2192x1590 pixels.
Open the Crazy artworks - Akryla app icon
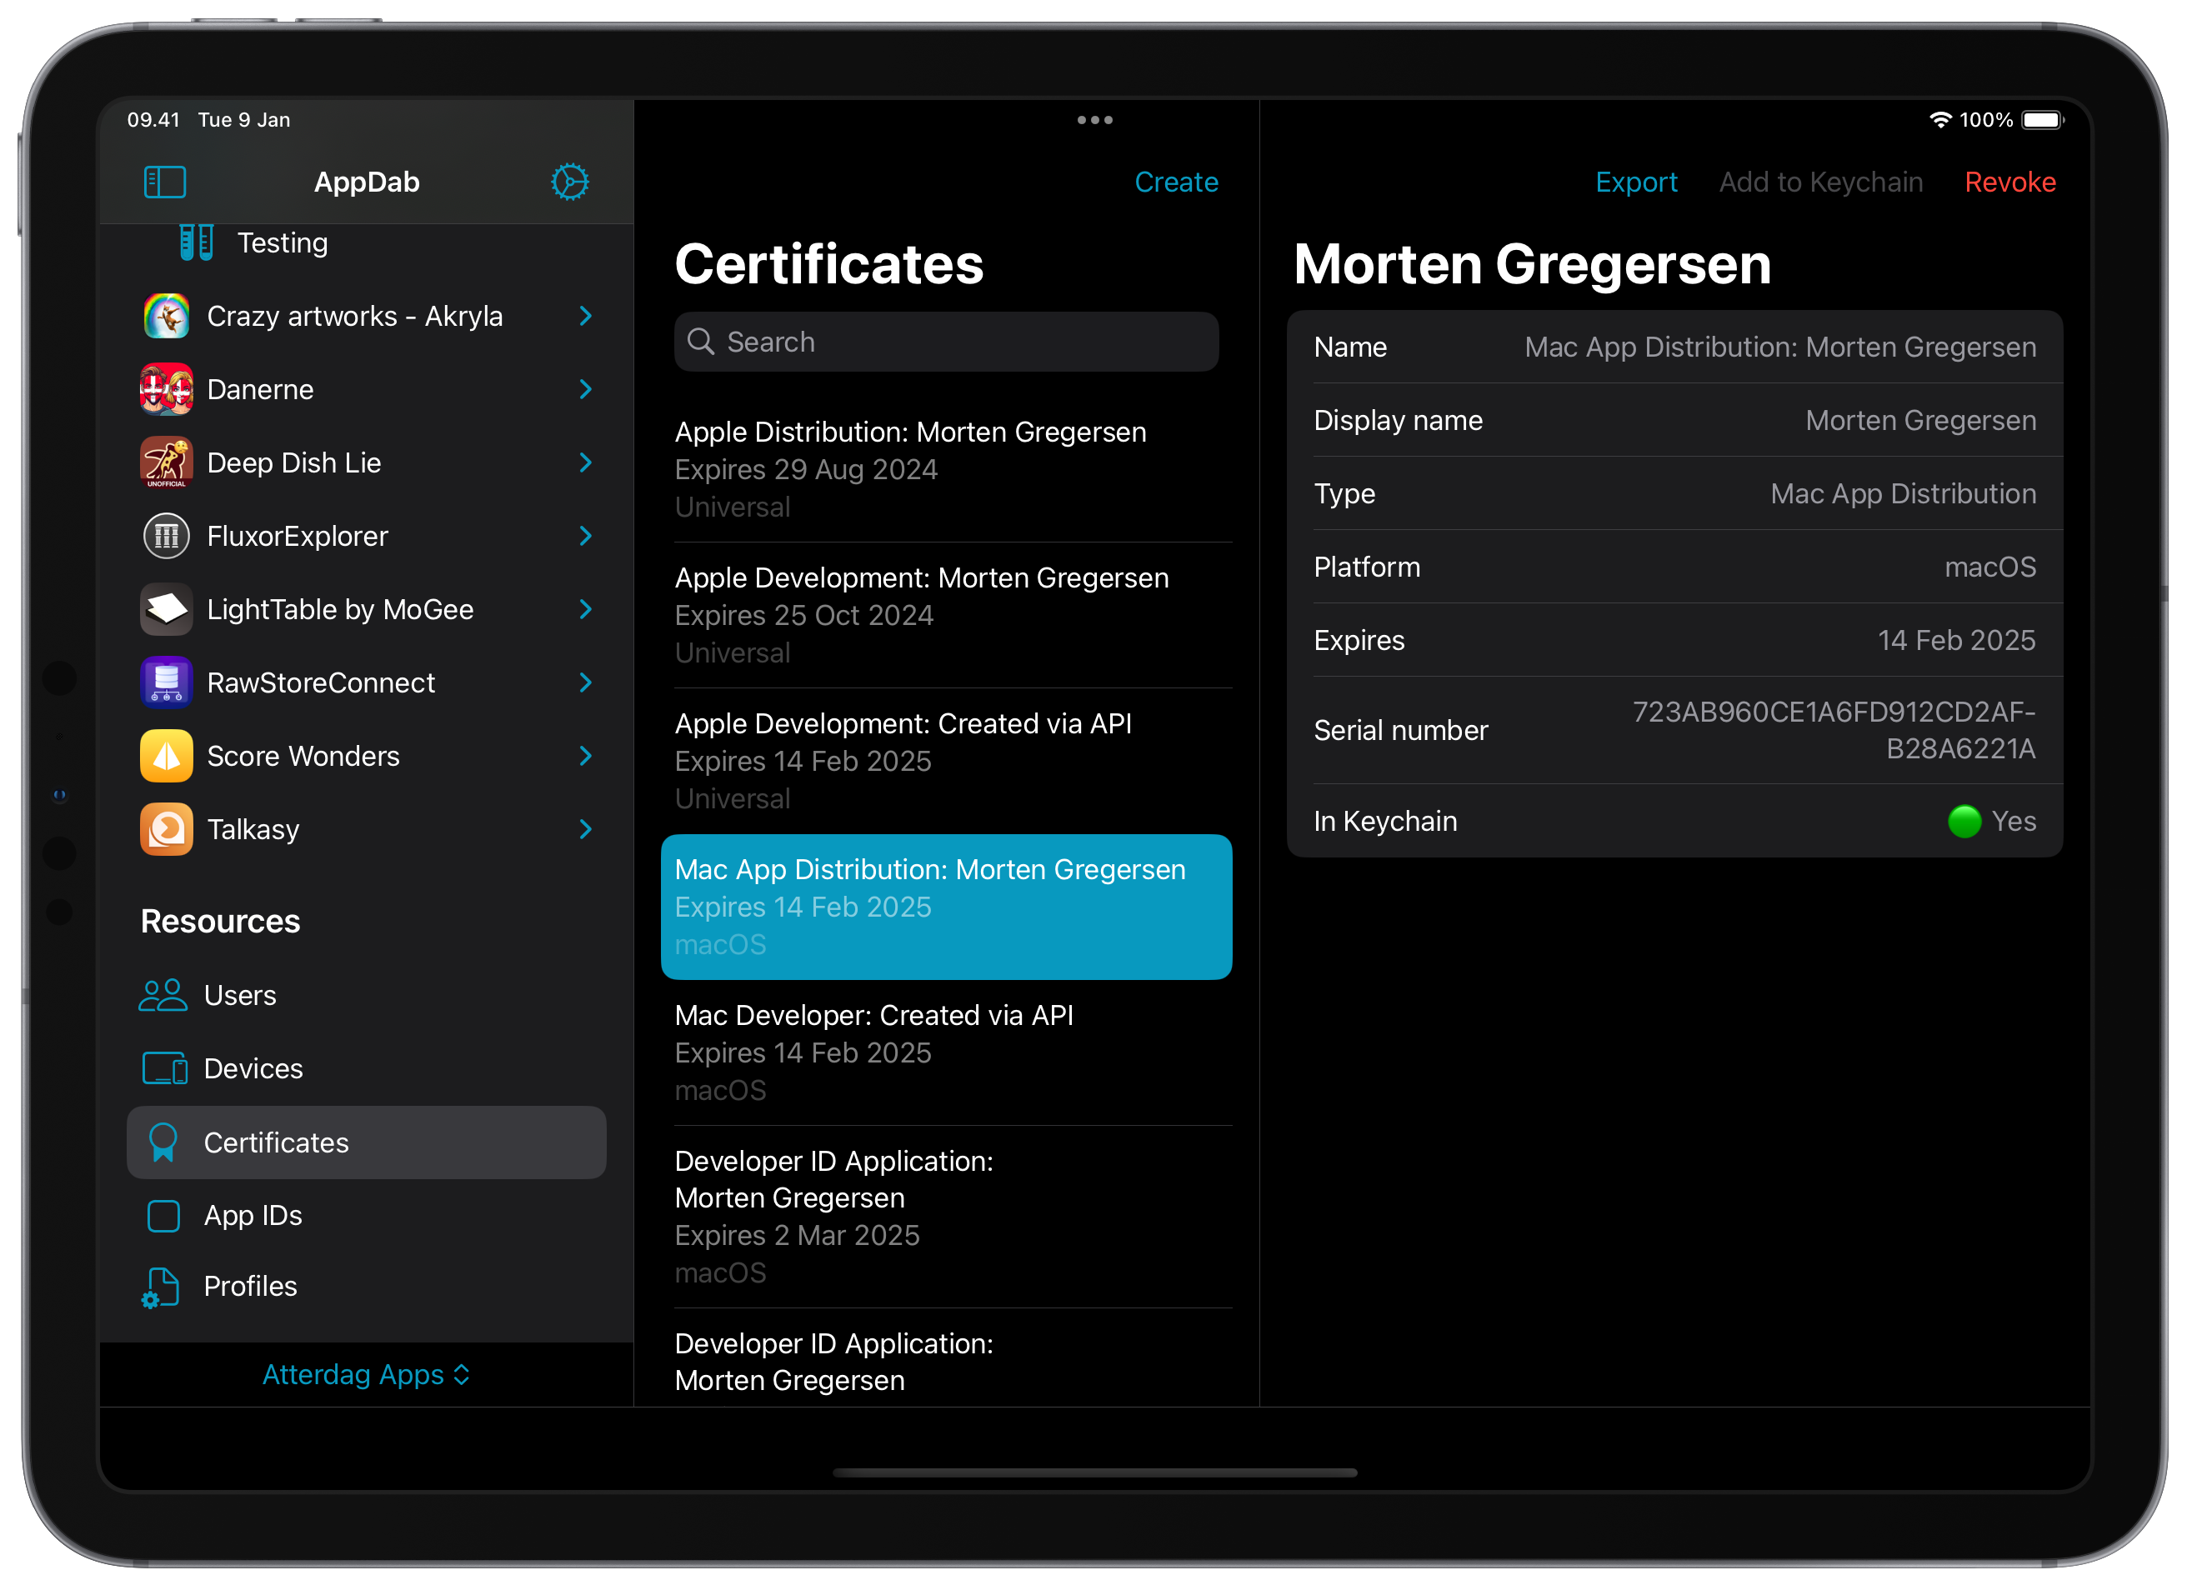(x=166, y=316)
